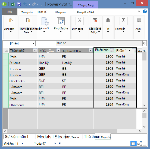Click Sắp xếp và Bộ lọc filter icon
Image resolution: width=150 pixels, height=149 pixels.
tap(95, 21)
